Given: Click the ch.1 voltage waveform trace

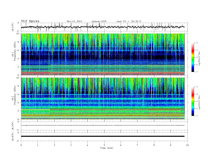Looking at the screenshot, I should (103, 27).
